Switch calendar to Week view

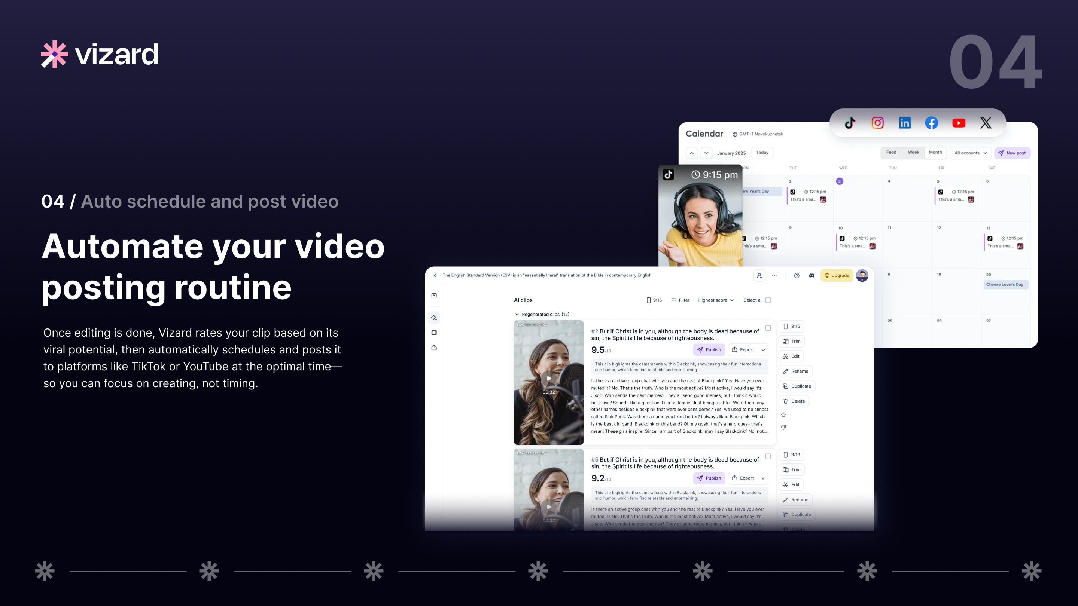[x=913, y=152]
